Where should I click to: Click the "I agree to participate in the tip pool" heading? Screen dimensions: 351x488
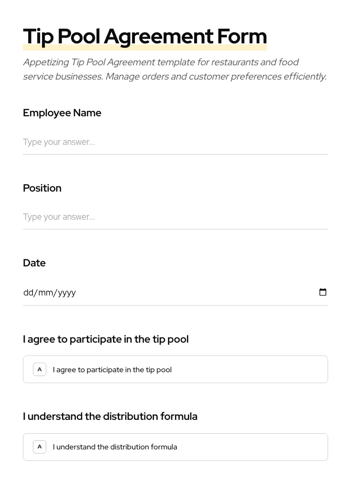(105, 339)
